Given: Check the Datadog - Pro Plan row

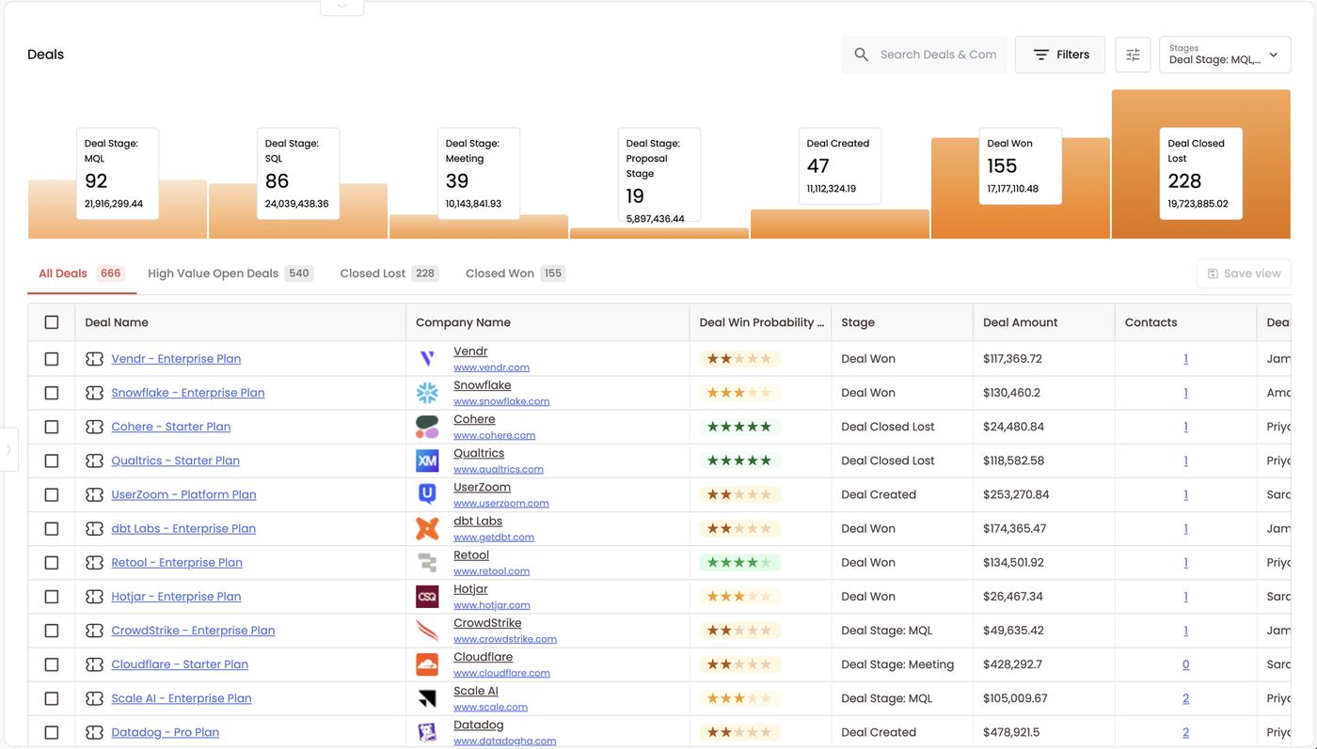Looking at the screenshot, I should tap(52, 732).
